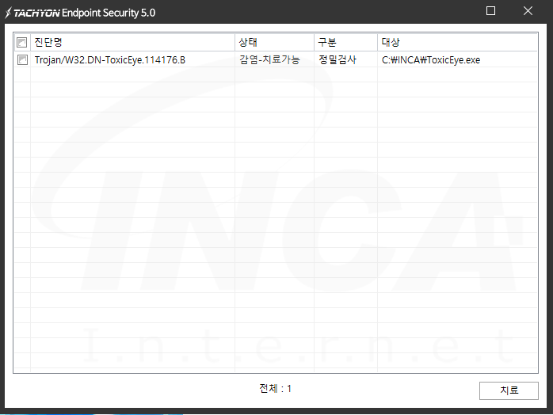Maximize the TACHYON Endpoint Security window
This screenshot has height=415, width=553.
pos(490,11)
